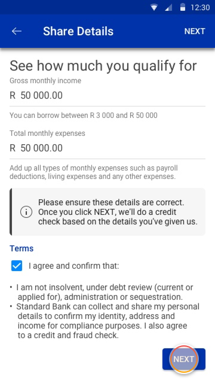Tap the credit check notice text

pos(118,212)
